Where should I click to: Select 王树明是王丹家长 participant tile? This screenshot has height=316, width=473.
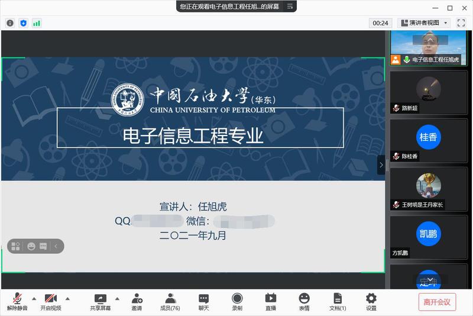coord(428,189)
